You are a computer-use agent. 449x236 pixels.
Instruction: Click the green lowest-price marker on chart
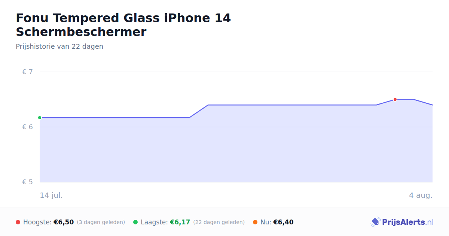tap(40, 118)
